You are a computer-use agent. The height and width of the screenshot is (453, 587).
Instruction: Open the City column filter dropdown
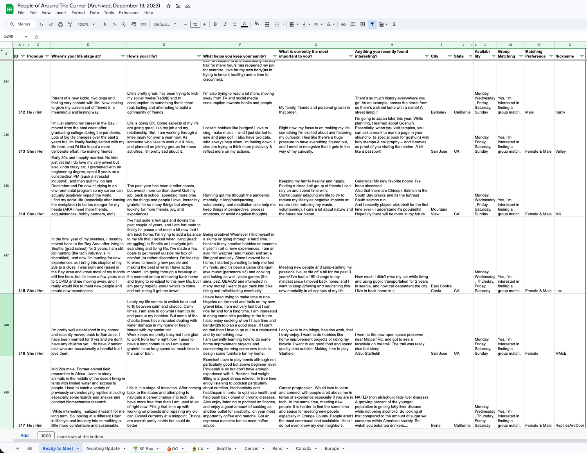tap(450, 56)
